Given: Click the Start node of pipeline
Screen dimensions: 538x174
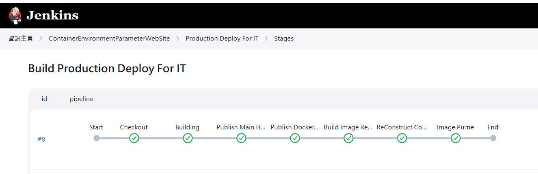Looking at the screenshot, I should 97,138.
